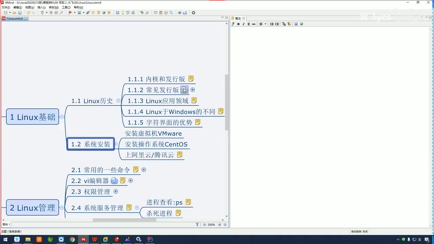Screen dimensions: 434x244
Task: Open the 视图(V) menu
Action: click(x=29, y=7)
